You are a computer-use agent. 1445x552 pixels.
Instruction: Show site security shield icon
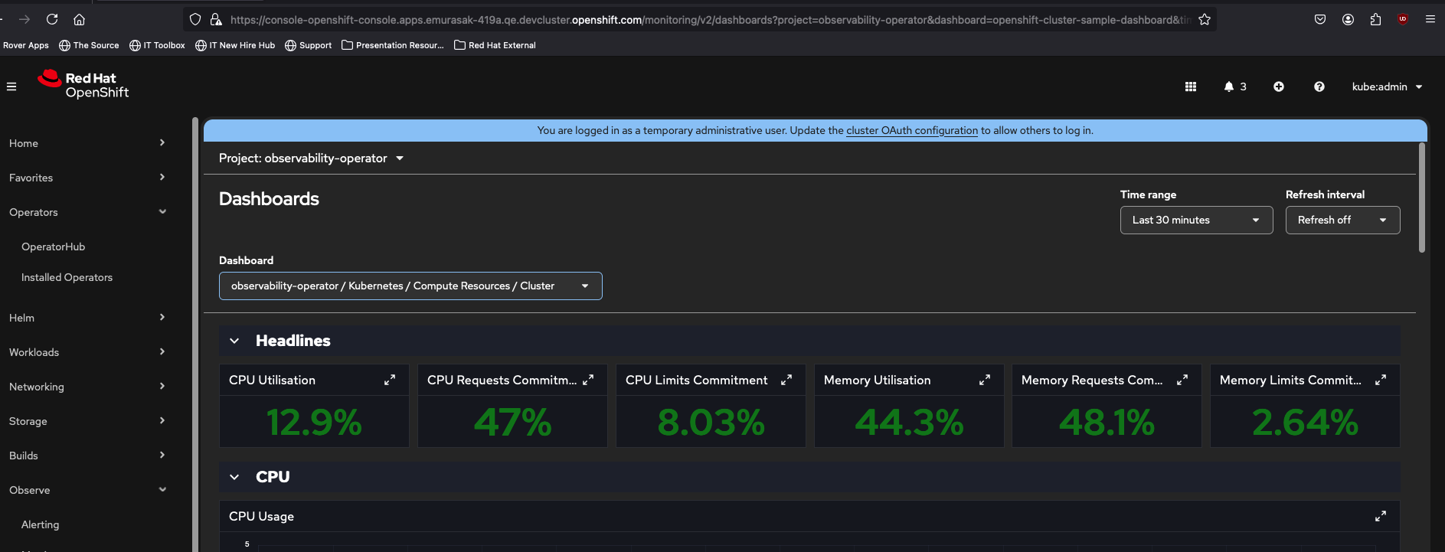pyautogui.click(x=195, y=19)
